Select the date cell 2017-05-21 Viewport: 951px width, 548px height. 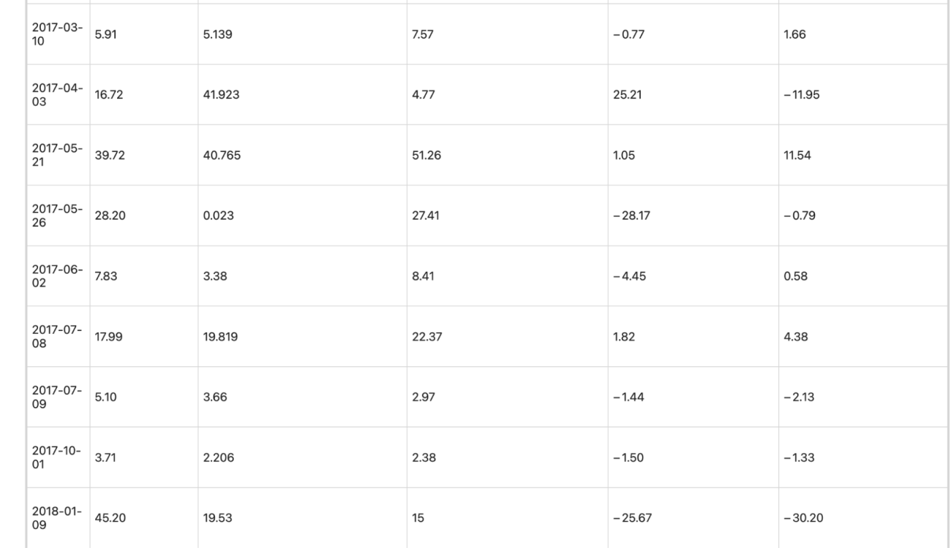[59, 155]
